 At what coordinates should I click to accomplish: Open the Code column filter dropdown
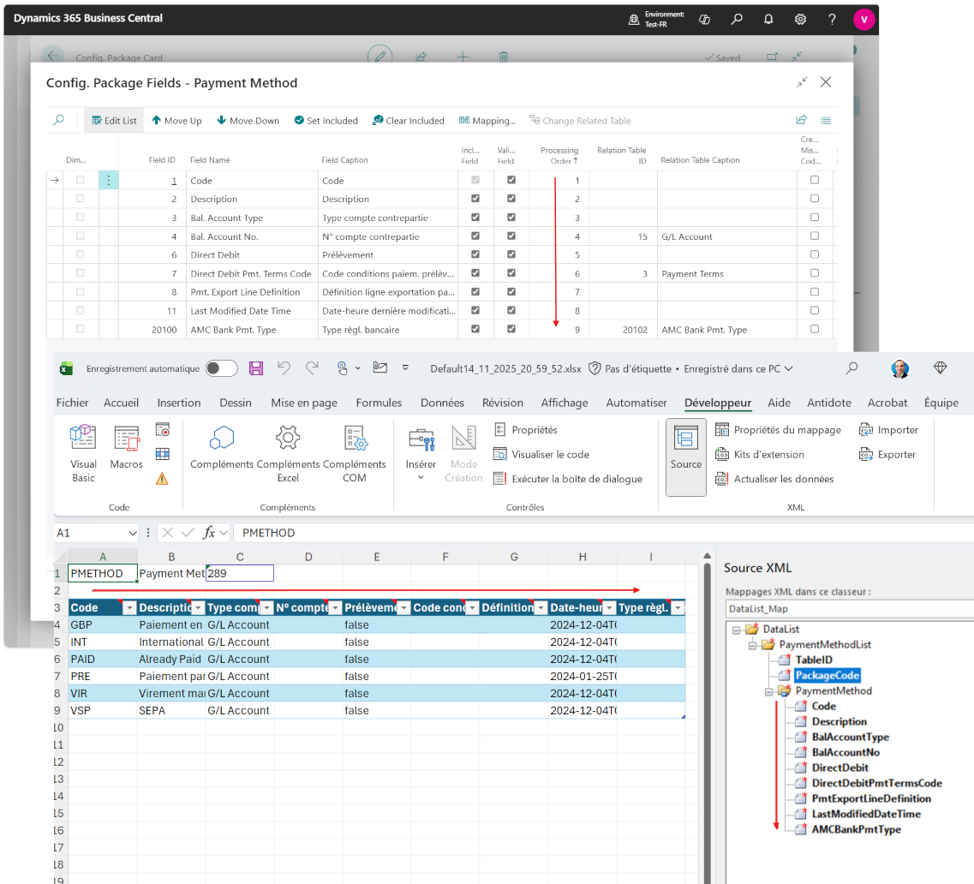pyautogui.click(x=128, y=608)
